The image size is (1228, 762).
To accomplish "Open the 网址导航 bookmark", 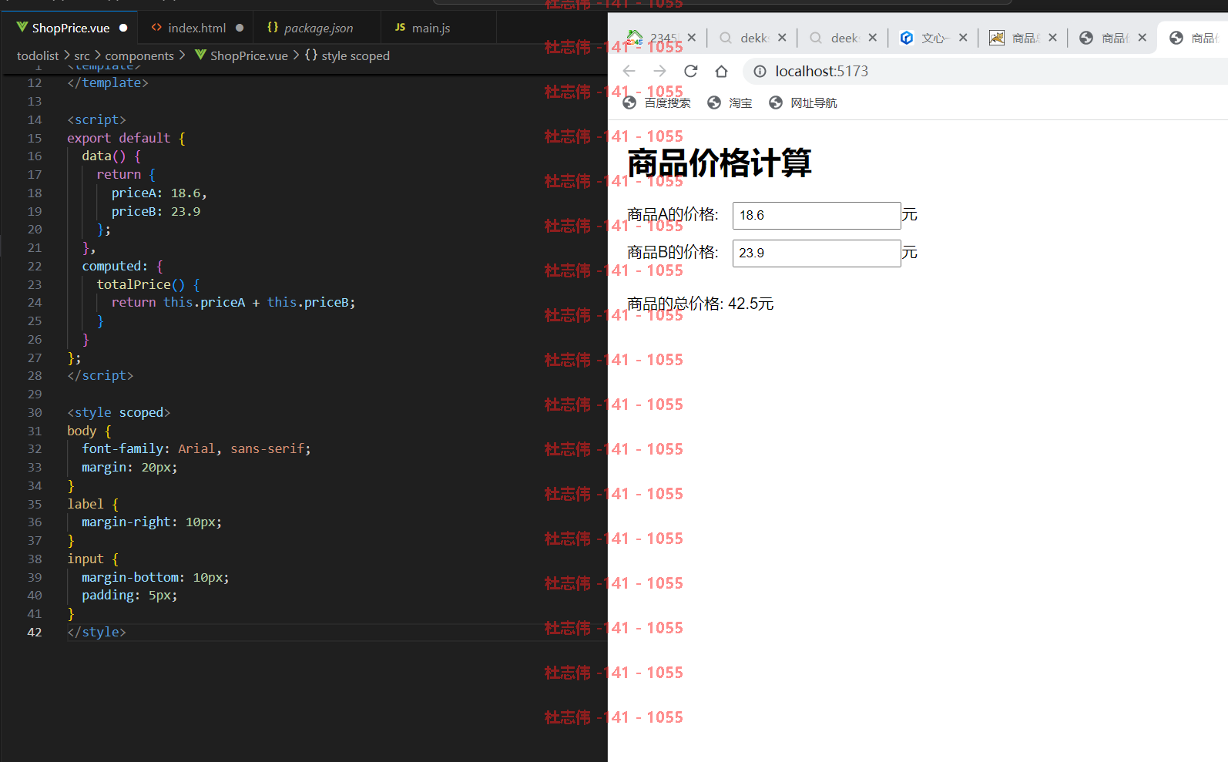I will pos(803,102).
